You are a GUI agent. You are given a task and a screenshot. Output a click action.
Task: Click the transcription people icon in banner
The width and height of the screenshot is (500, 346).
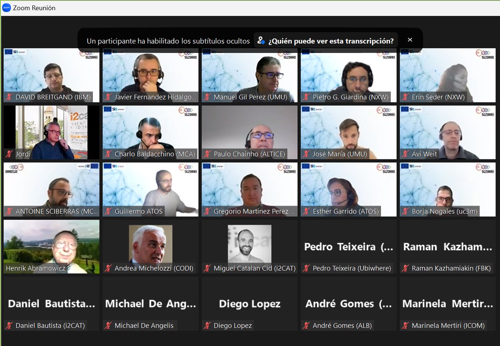point(261,40)
